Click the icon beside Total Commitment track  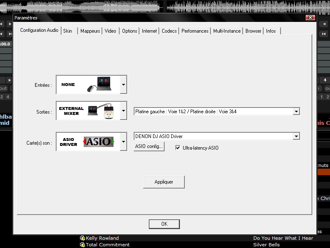[82, 245]
